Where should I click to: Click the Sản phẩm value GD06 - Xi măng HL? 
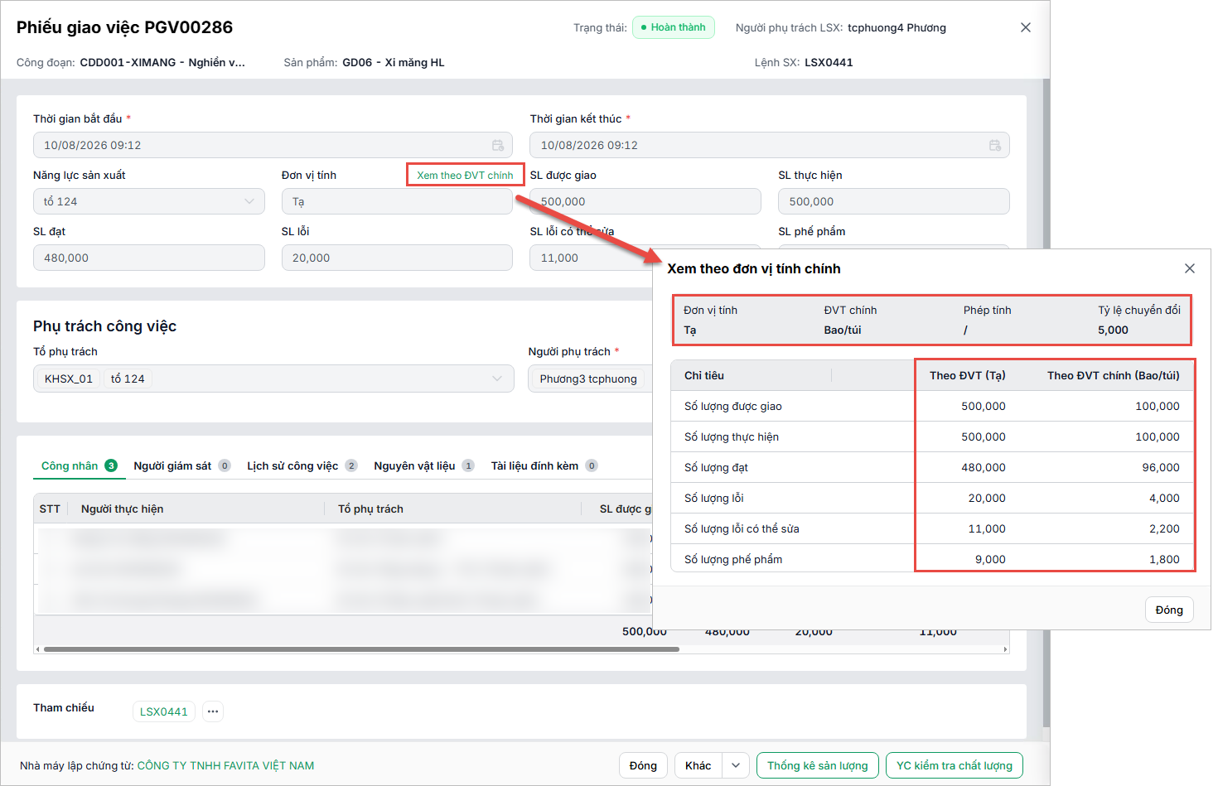[394, 62]
